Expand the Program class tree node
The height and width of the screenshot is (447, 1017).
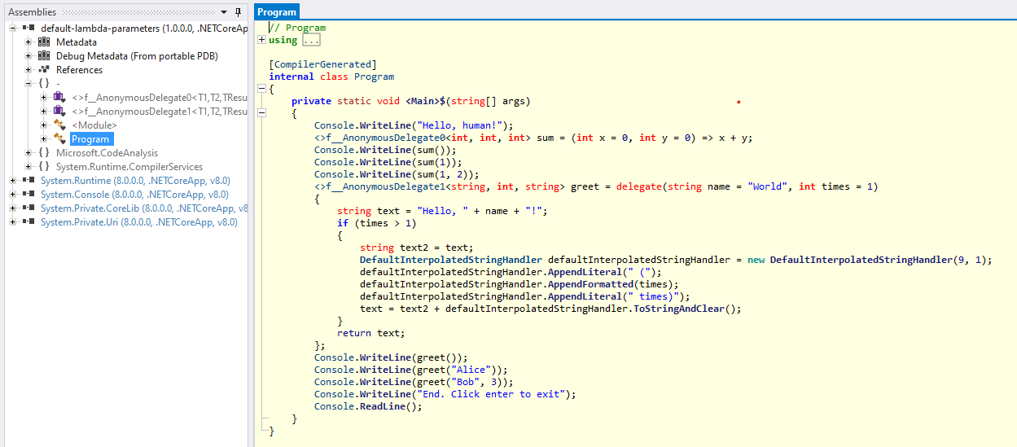tap(44, 139)
